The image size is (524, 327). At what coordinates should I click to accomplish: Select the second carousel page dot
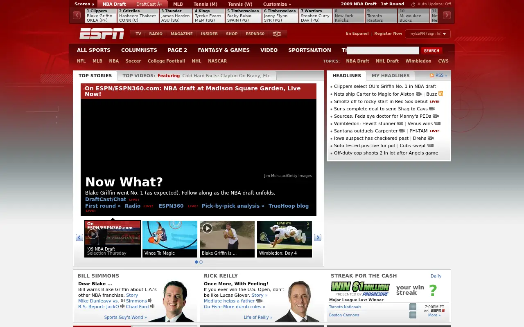(x=201, y=262)
